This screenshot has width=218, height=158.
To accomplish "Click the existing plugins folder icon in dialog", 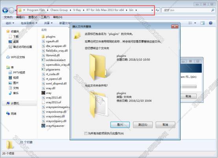I will 99,104.
